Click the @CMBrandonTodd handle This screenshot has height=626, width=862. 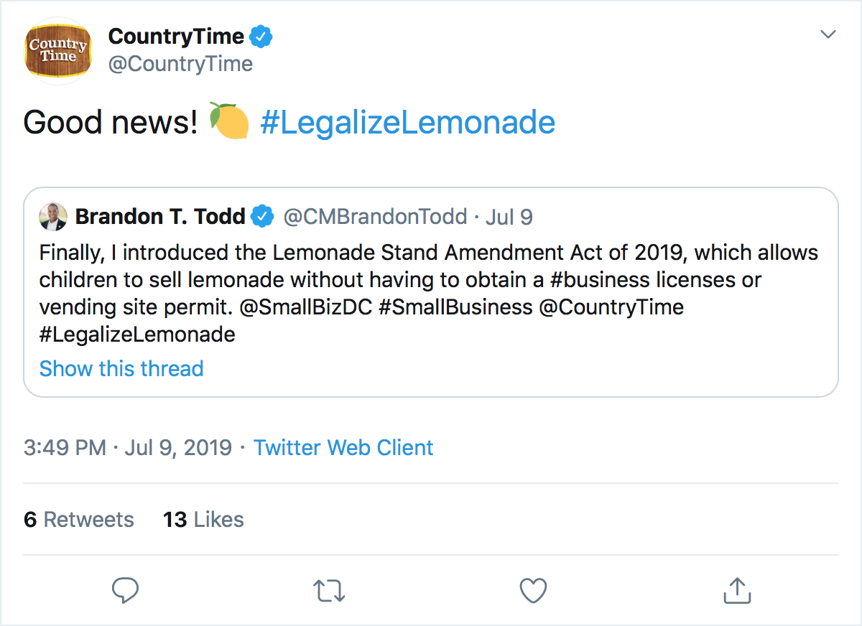click(x=375, y=216)
